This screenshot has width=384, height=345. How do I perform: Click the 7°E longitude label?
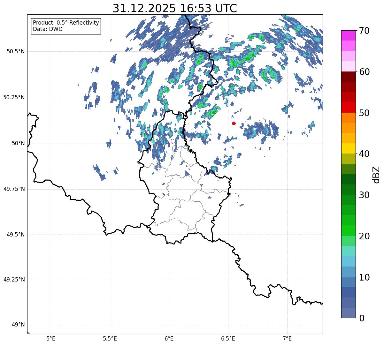[x=287, y=338]
